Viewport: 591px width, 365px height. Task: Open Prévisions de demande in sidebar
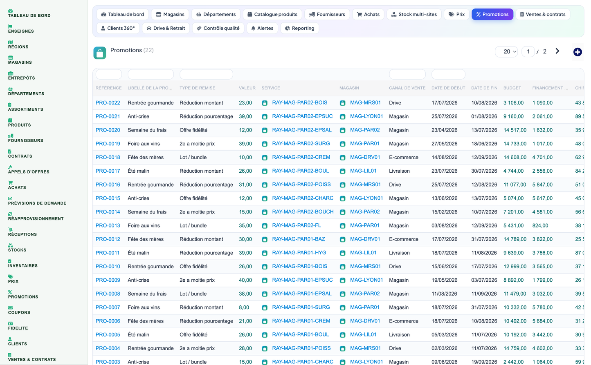click(37, 201)
